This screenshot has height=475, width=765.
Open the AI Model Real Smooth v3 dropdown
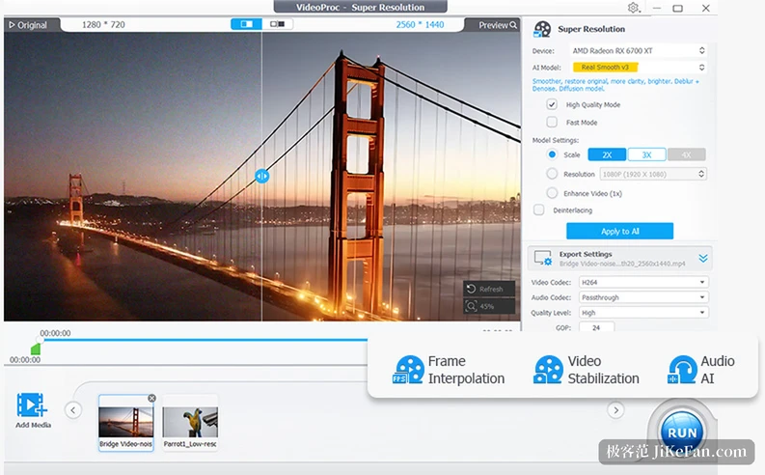click(x=639, y=68)
